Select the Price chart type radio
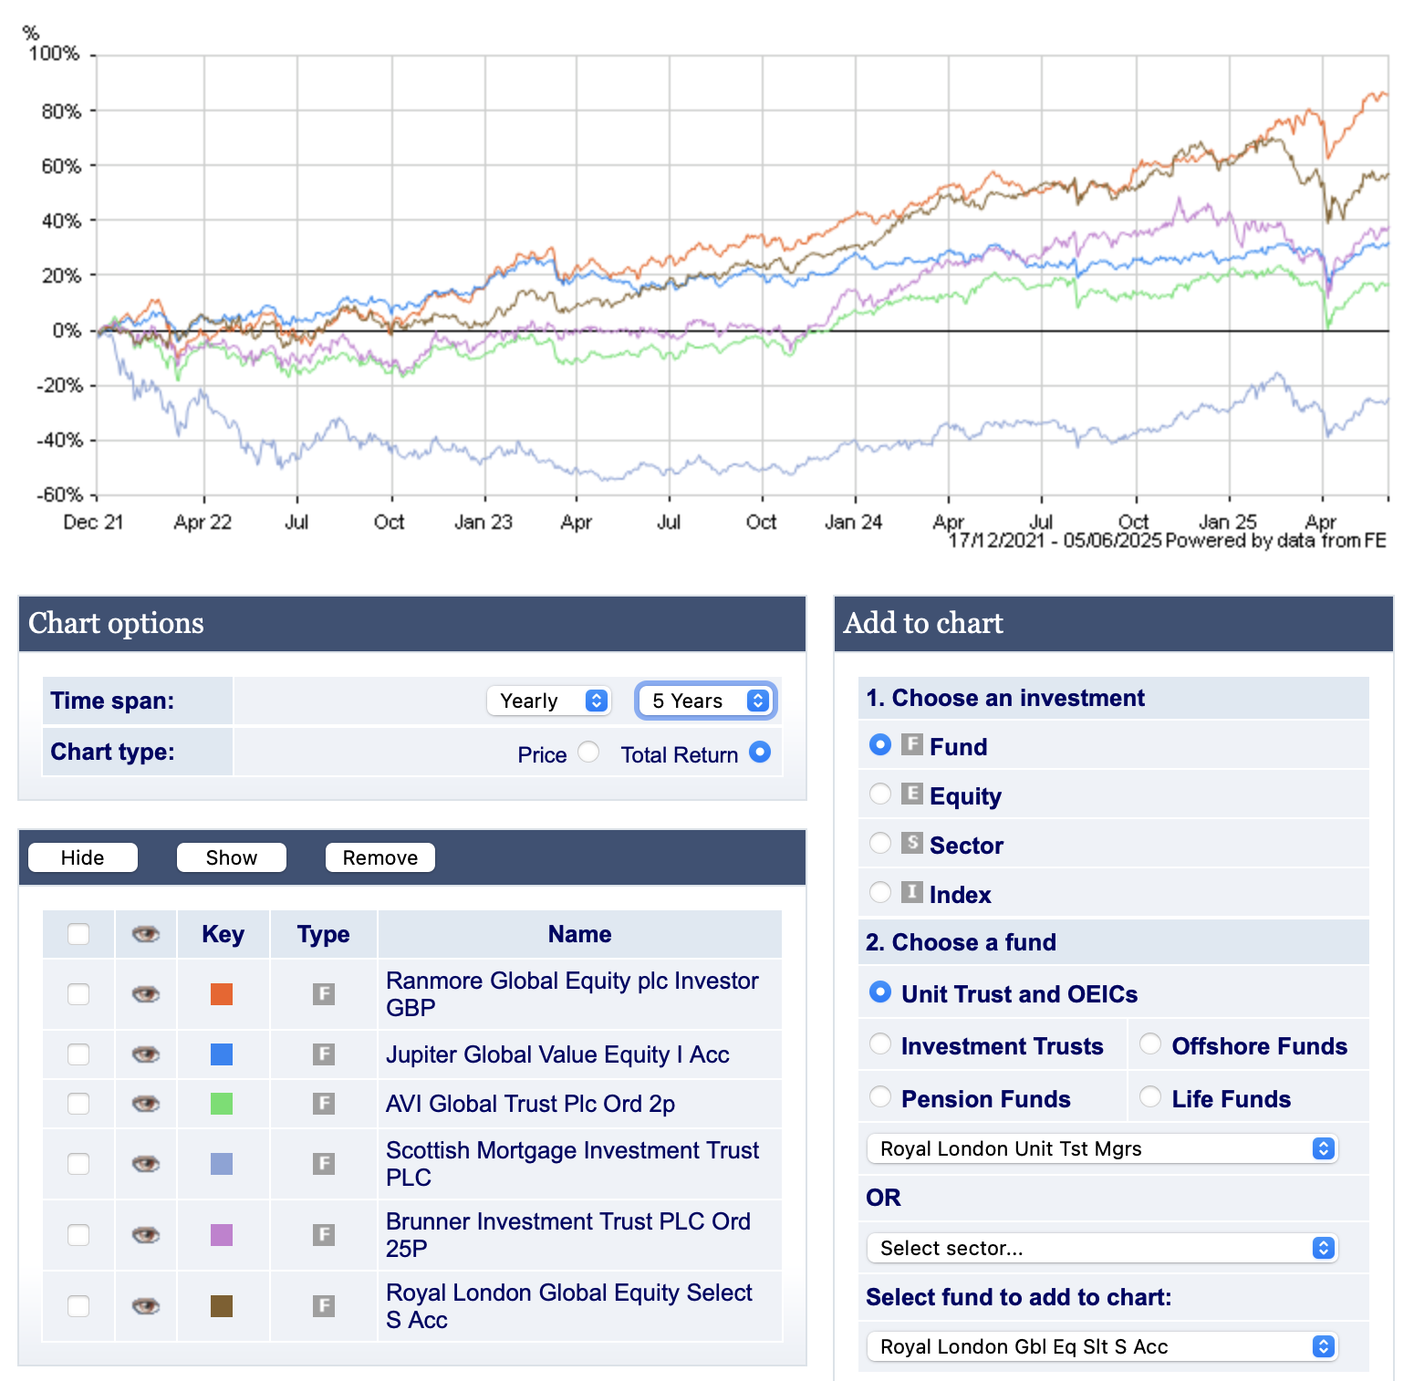The height and width of the screenshot is (1381, 1414). click(x=588, y=752)
